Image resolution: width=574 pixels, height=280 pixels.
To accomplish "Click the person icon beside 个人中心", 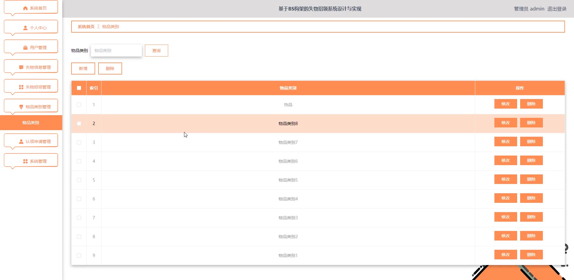I will click(x=25, y=28).
